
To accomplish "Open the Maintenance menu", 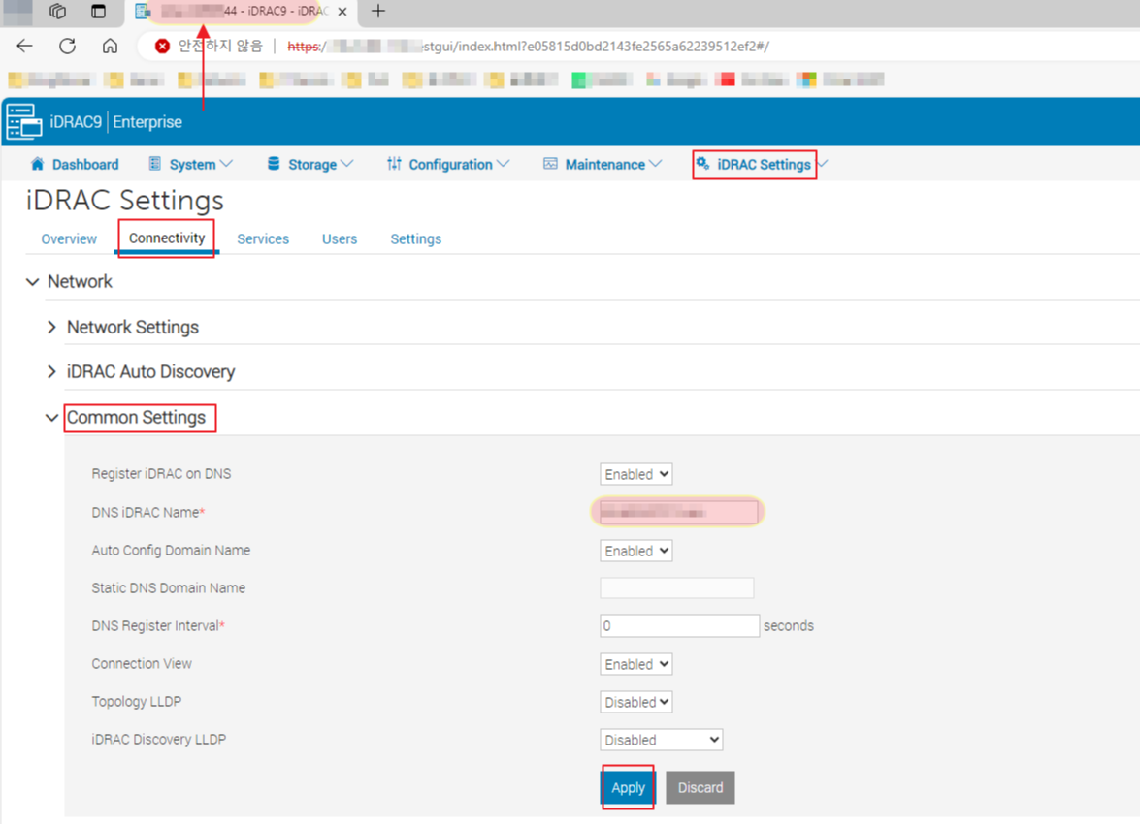I will point(604,164).
